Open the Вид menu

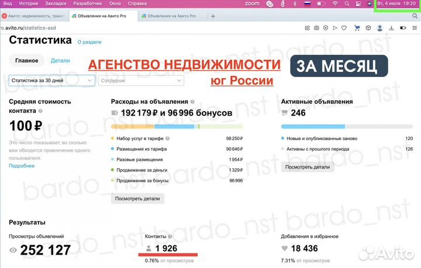click(x=8, y=4)
